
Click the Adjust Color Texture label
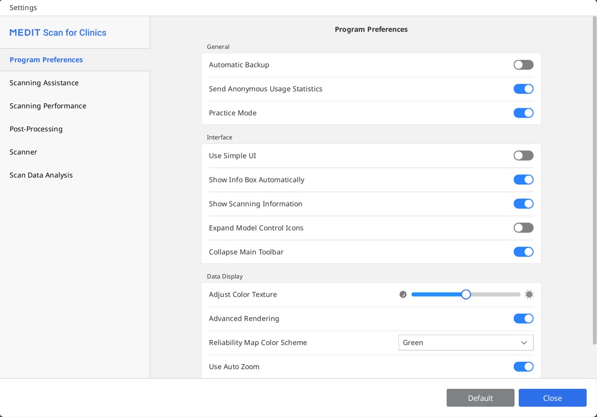click(x=243, y=294)
